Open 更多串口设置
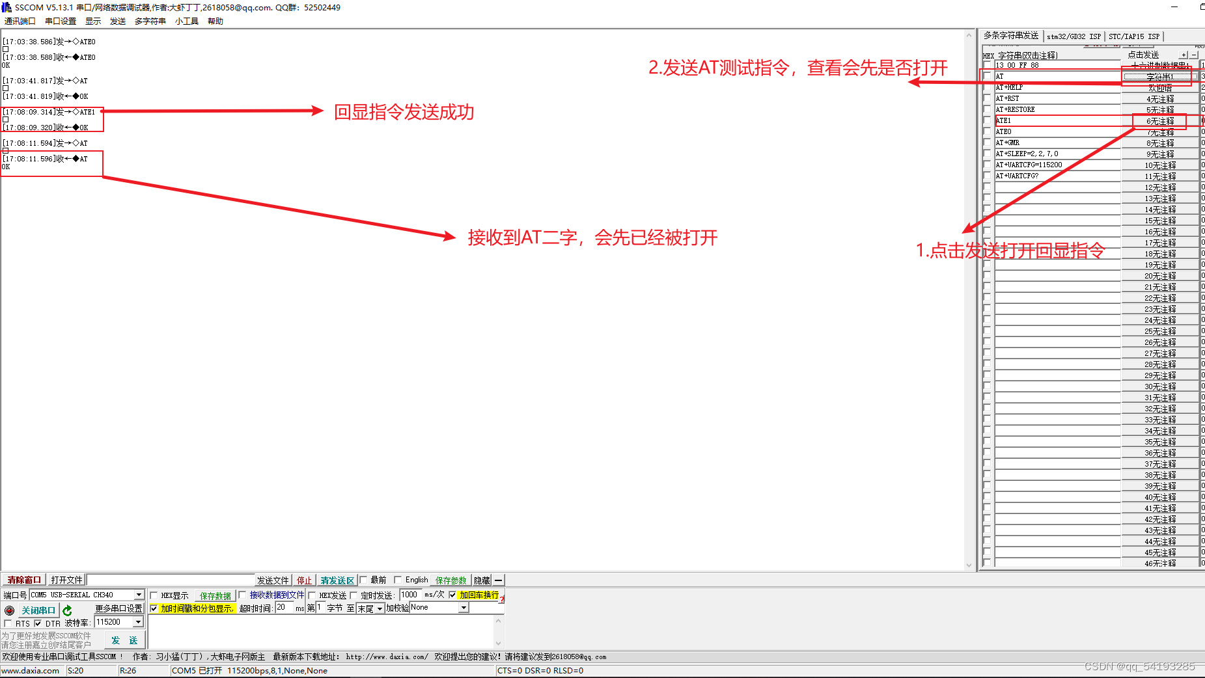The height and width of the screenshot is (678, 1205). [x=118, y=608]
